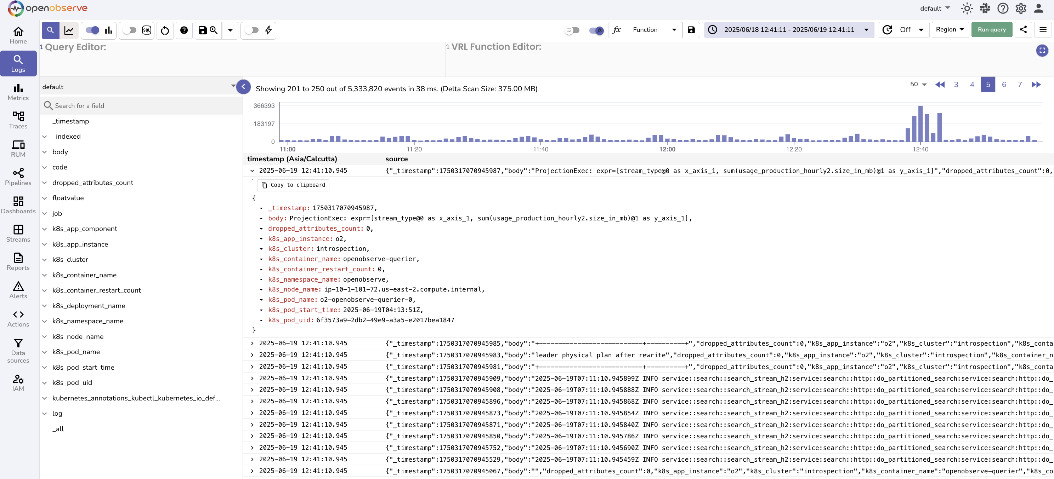Viewport: 1054px width, 479px height.
Task: Go to results page 4
Action: coord(972,85)
